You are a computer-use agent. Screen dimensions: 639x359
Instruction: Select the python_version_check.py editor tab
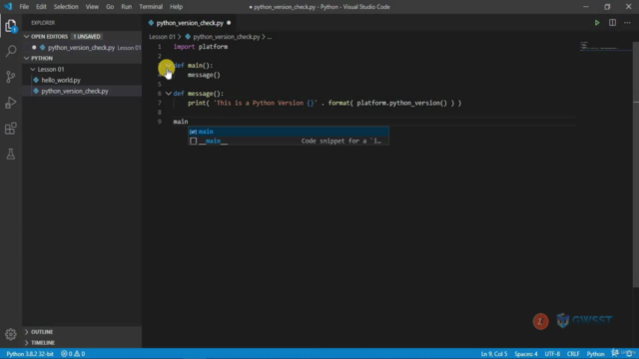click(x=190, y=23)
